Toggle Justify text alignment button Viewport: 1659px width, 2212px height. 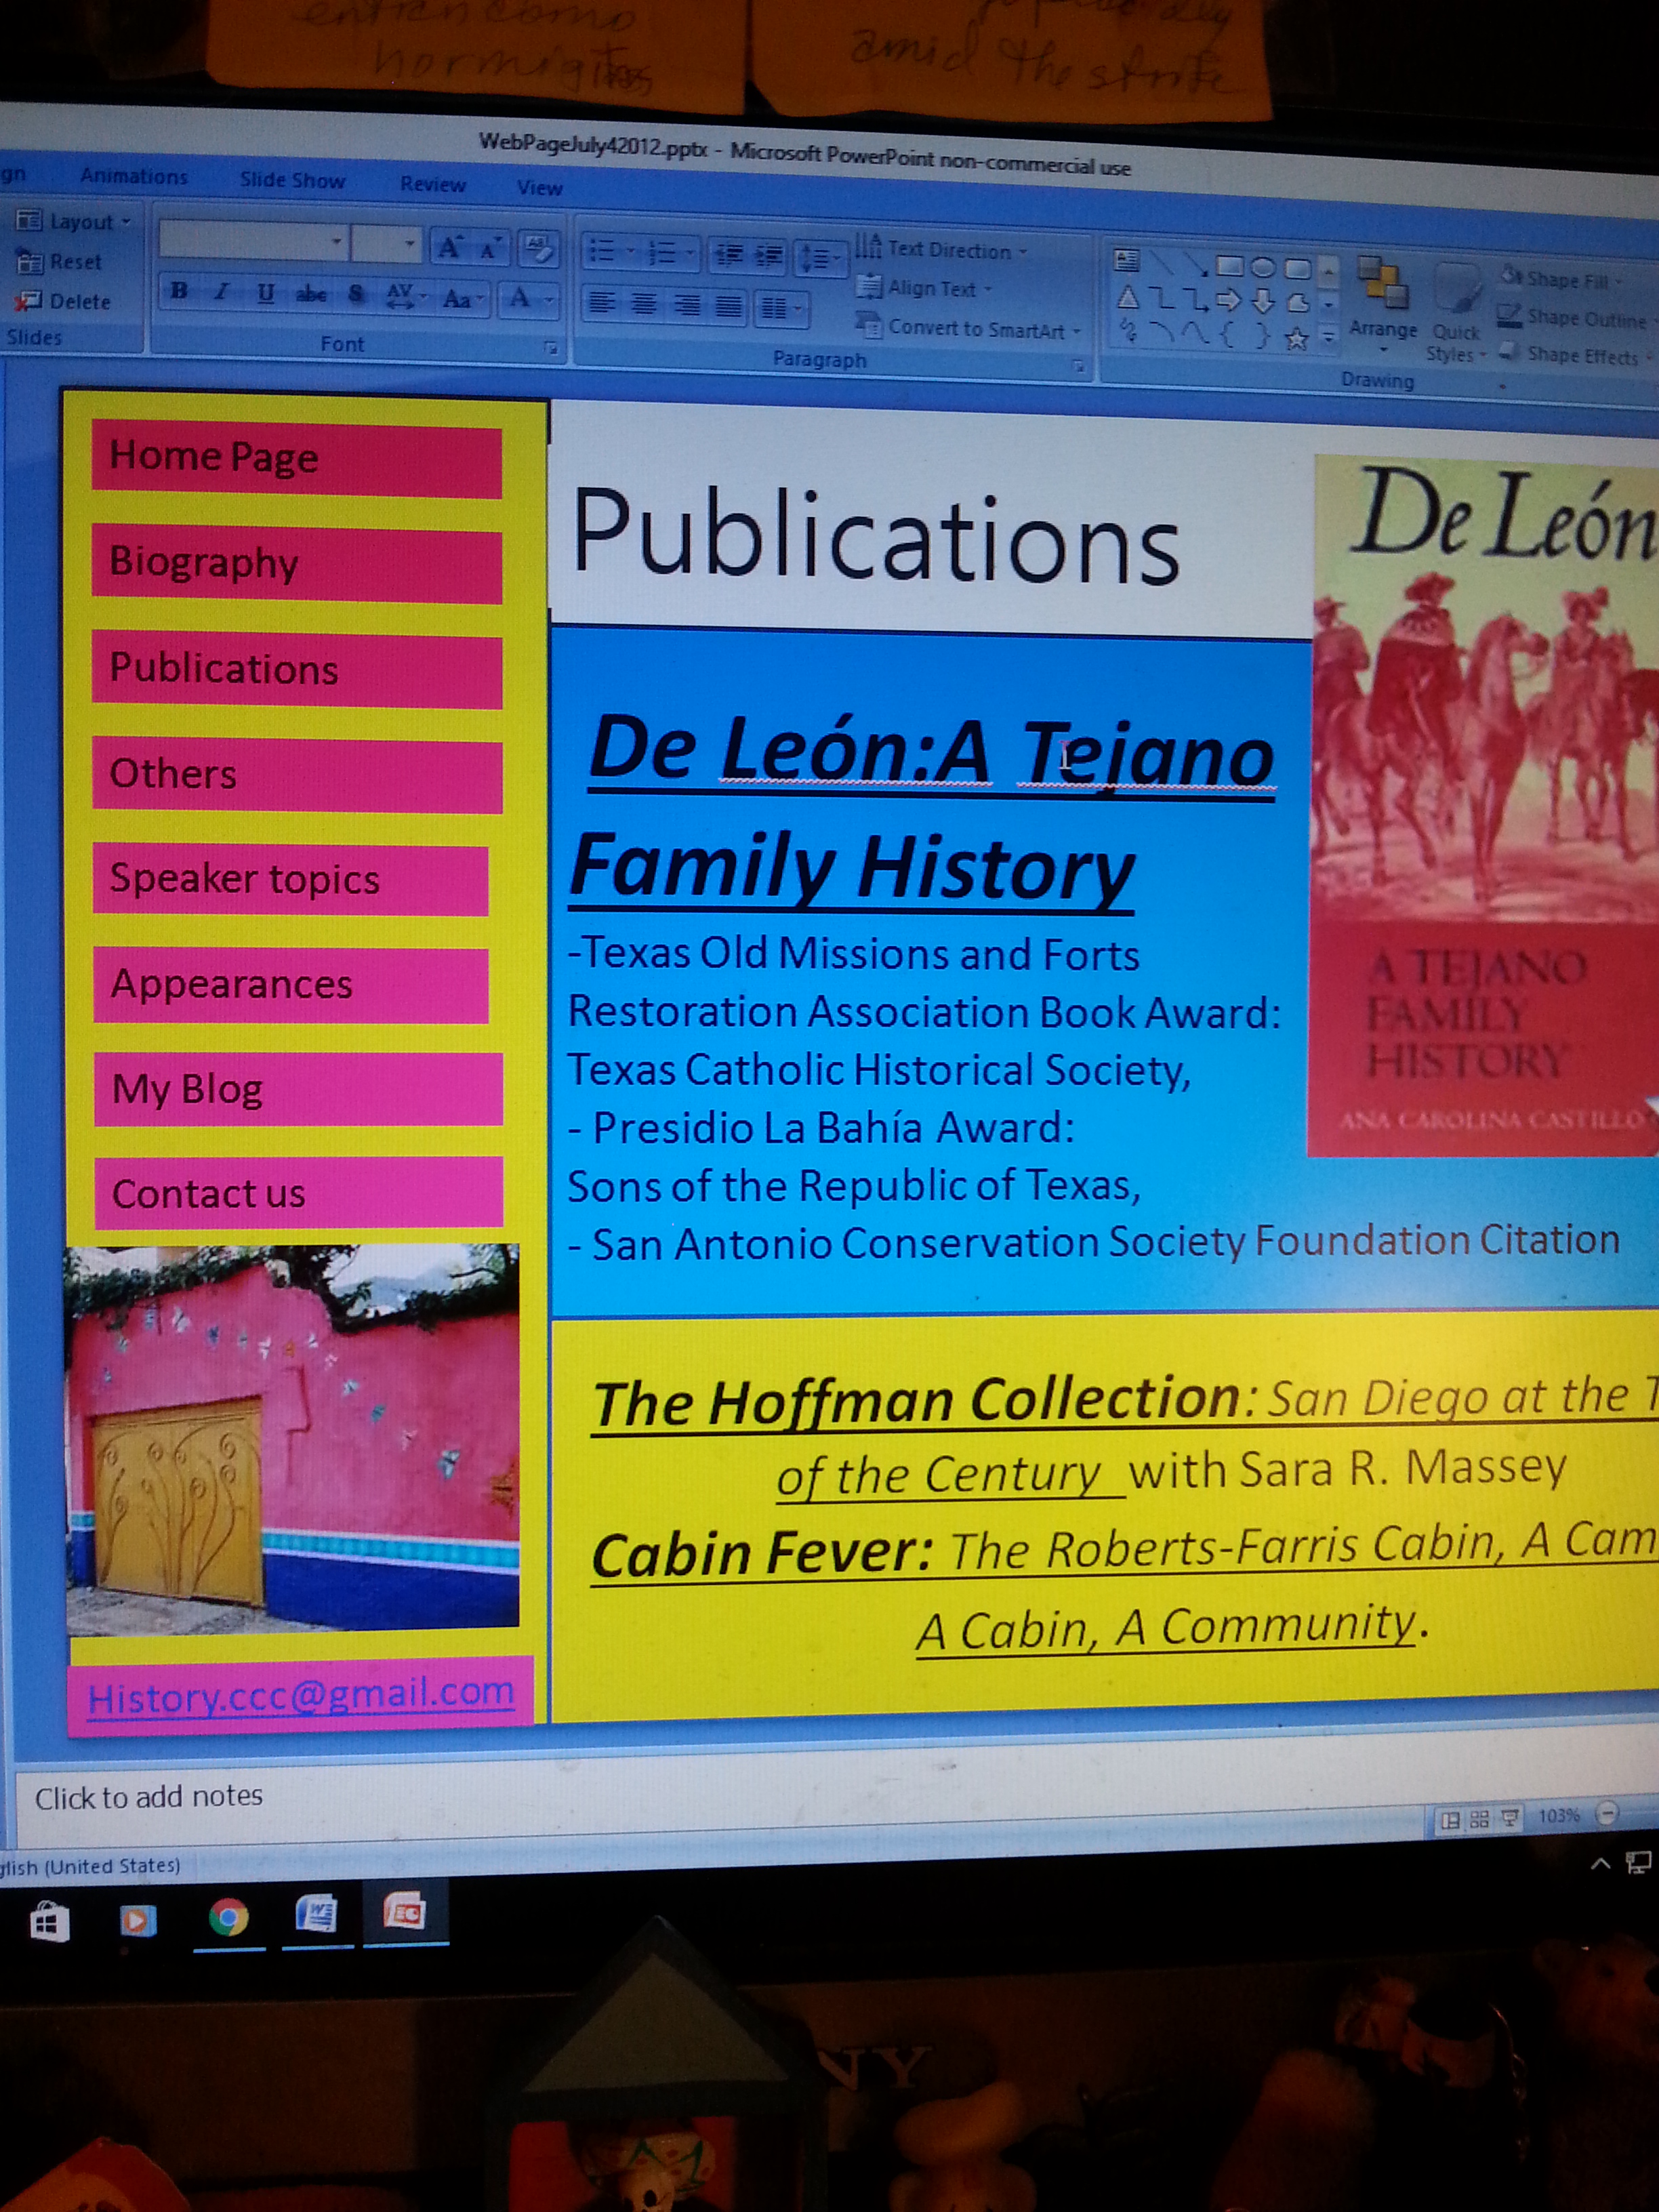coord(729,306)
